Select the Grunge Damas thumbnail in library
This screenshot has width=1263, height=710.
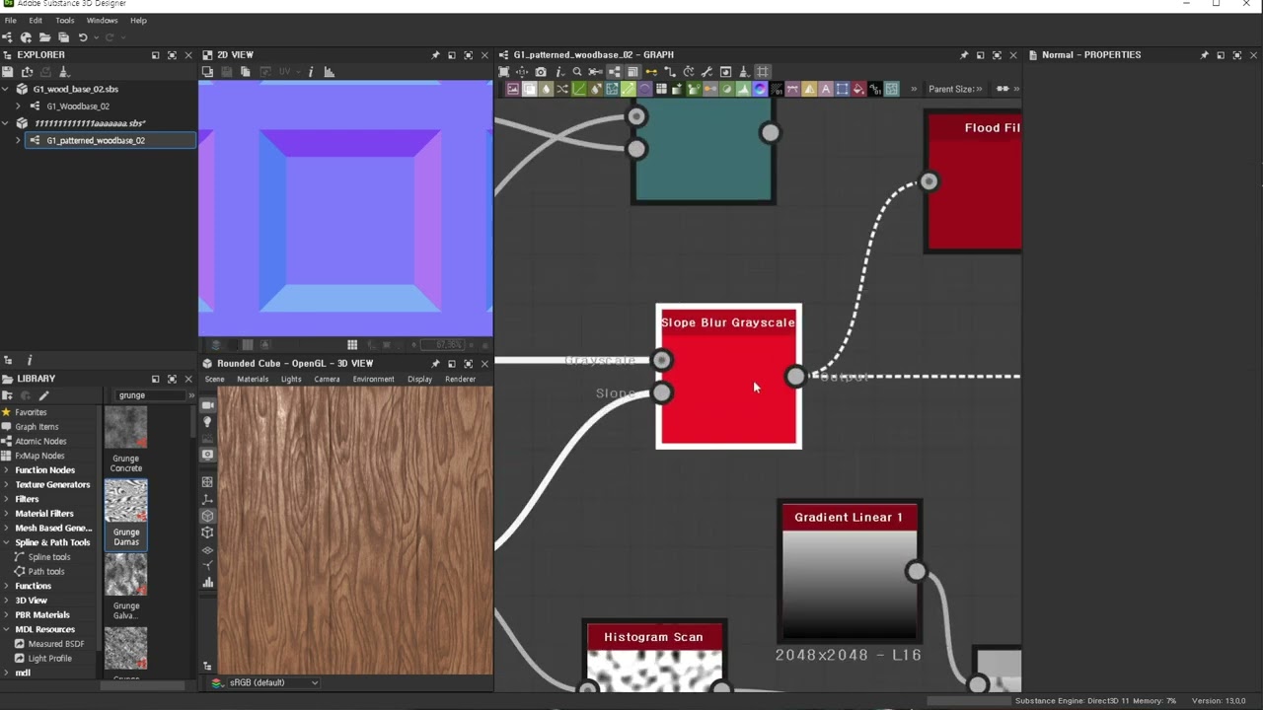click(x=125, y=501)
